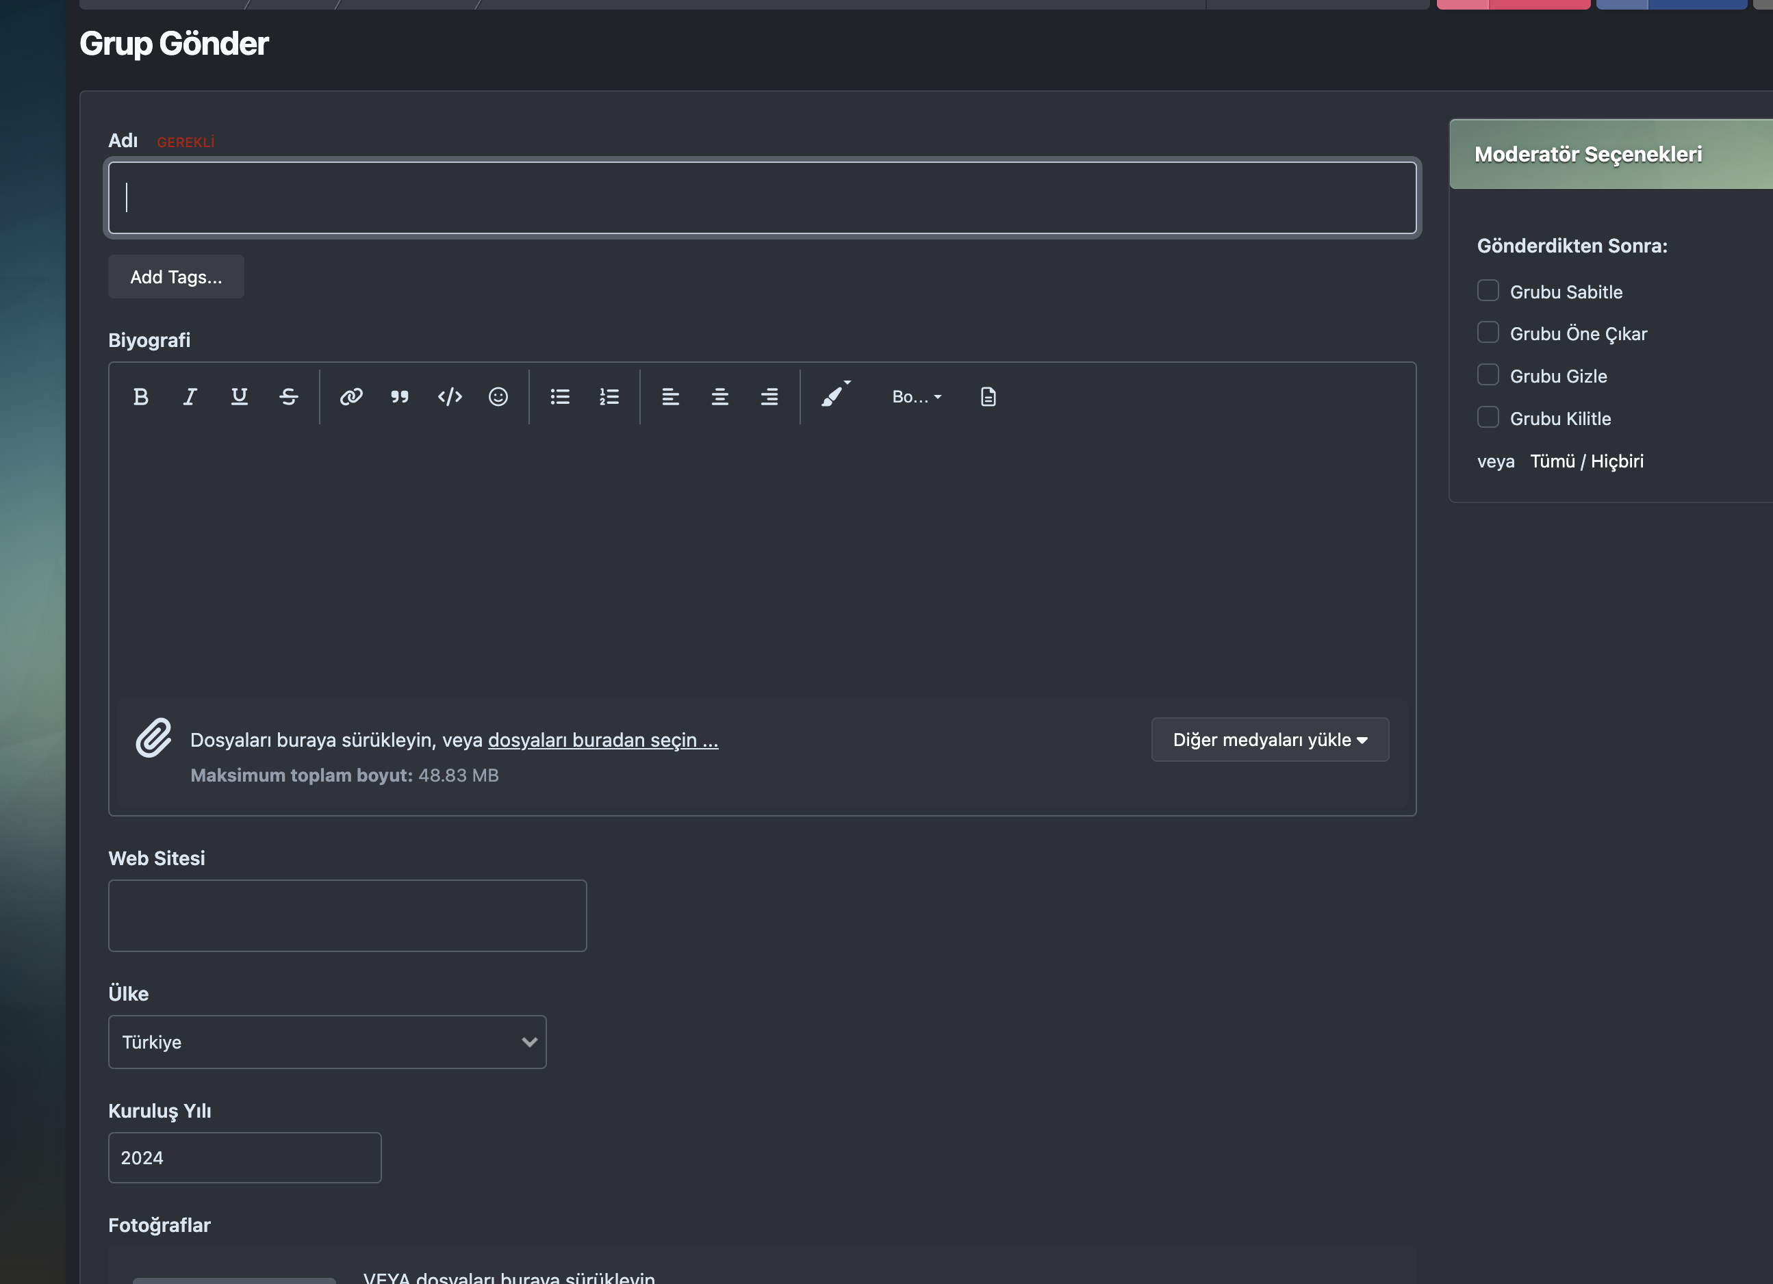Click the dosyaları buradan seçin link
This screenshot has height=1284, width=1773.
pyautogui.click(x=602, y=740)
